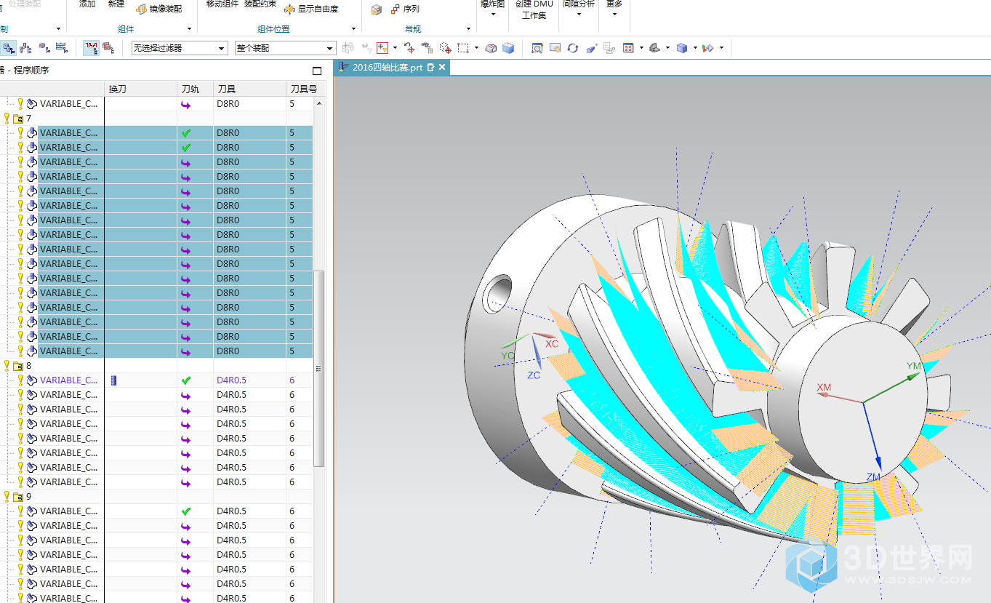This screenshot has height=603, width=991.
Task: Click the 添加 component button
Action: 87,4
